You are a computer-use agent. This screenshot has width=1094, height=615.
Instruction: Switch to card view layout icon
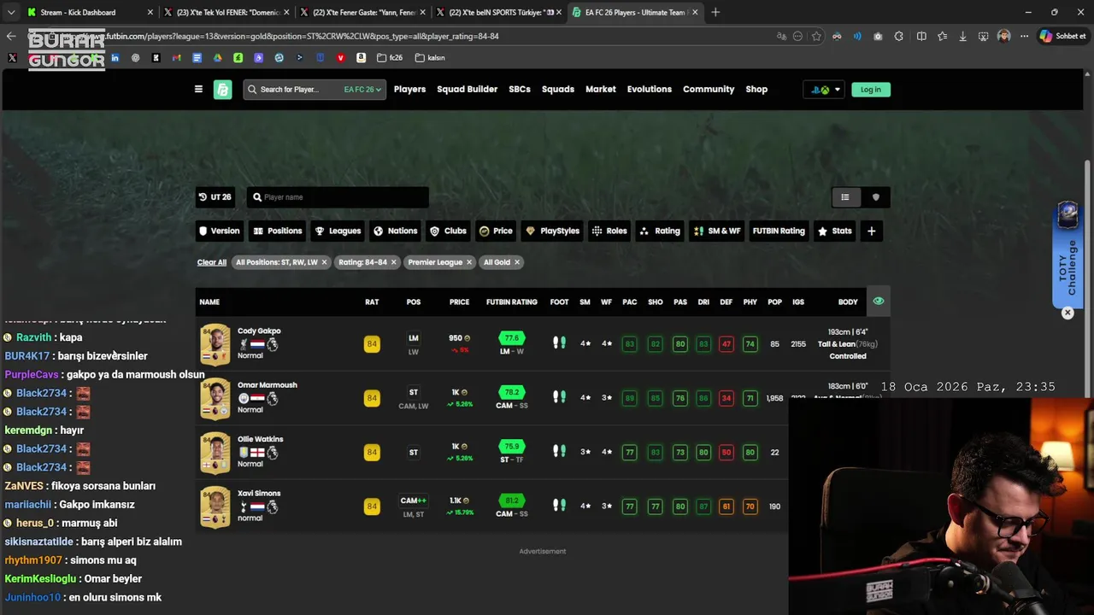click(x=875, y=197)
